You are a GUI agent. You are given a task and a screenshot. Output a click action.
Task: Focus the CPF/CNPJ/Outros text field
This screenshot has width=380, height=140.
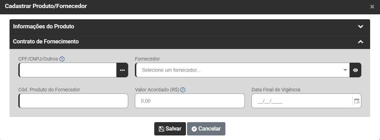click(x=68, y=70)
